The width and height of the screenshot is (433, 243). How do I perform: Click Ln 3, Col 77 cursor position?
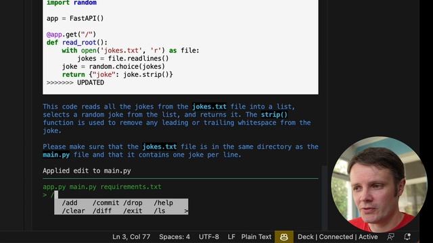pos(131,237)
